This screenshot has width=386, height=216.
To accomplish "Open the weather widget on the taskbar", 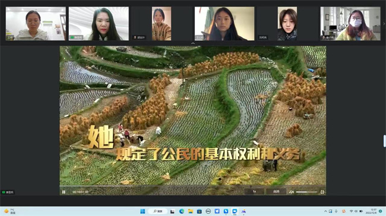I will coord(10,211).
